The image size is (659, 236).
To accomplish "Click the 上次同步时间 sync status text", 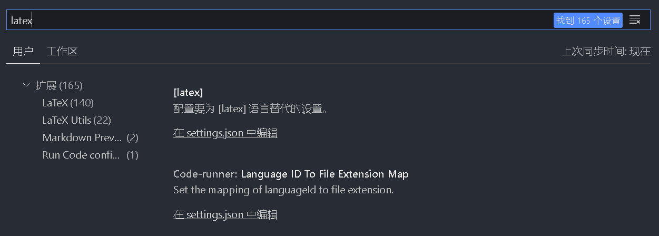I will (606, 51).
